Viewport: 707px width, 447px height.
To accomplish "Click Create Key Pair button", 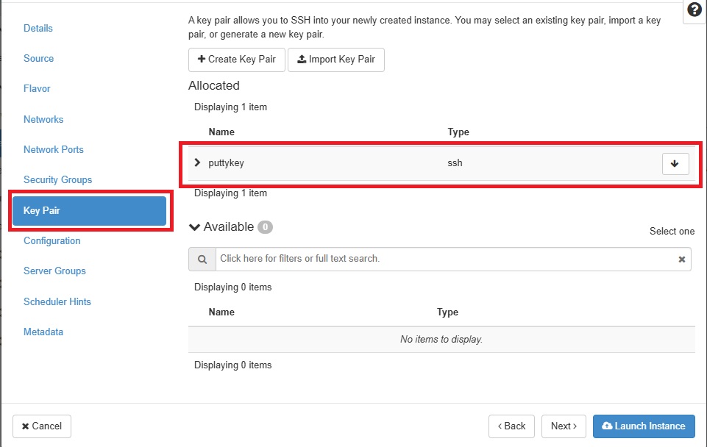I will 237,60.
